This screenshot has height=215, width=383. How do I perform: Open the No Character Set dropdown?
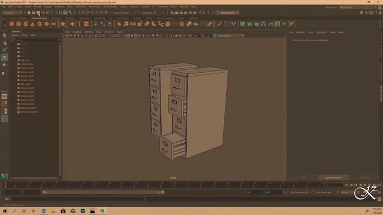[300, 192]
